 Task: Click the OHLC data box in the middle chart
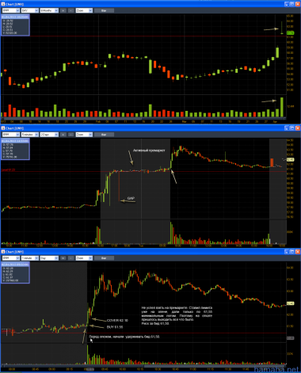[x=15, y=149]
